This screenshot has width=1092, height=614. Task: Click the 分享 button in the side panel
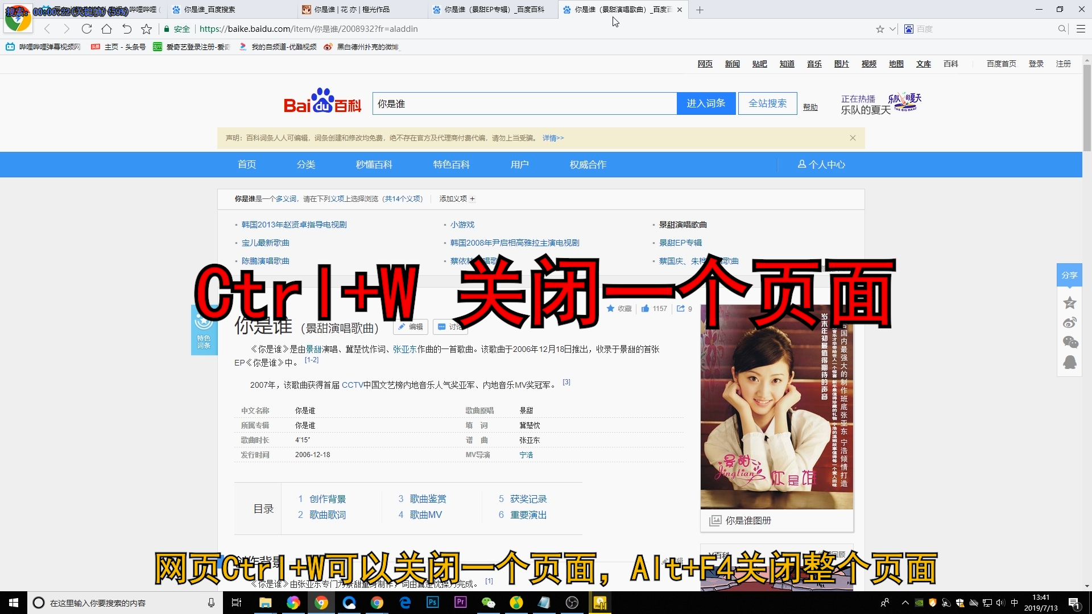pos(1069,275)
